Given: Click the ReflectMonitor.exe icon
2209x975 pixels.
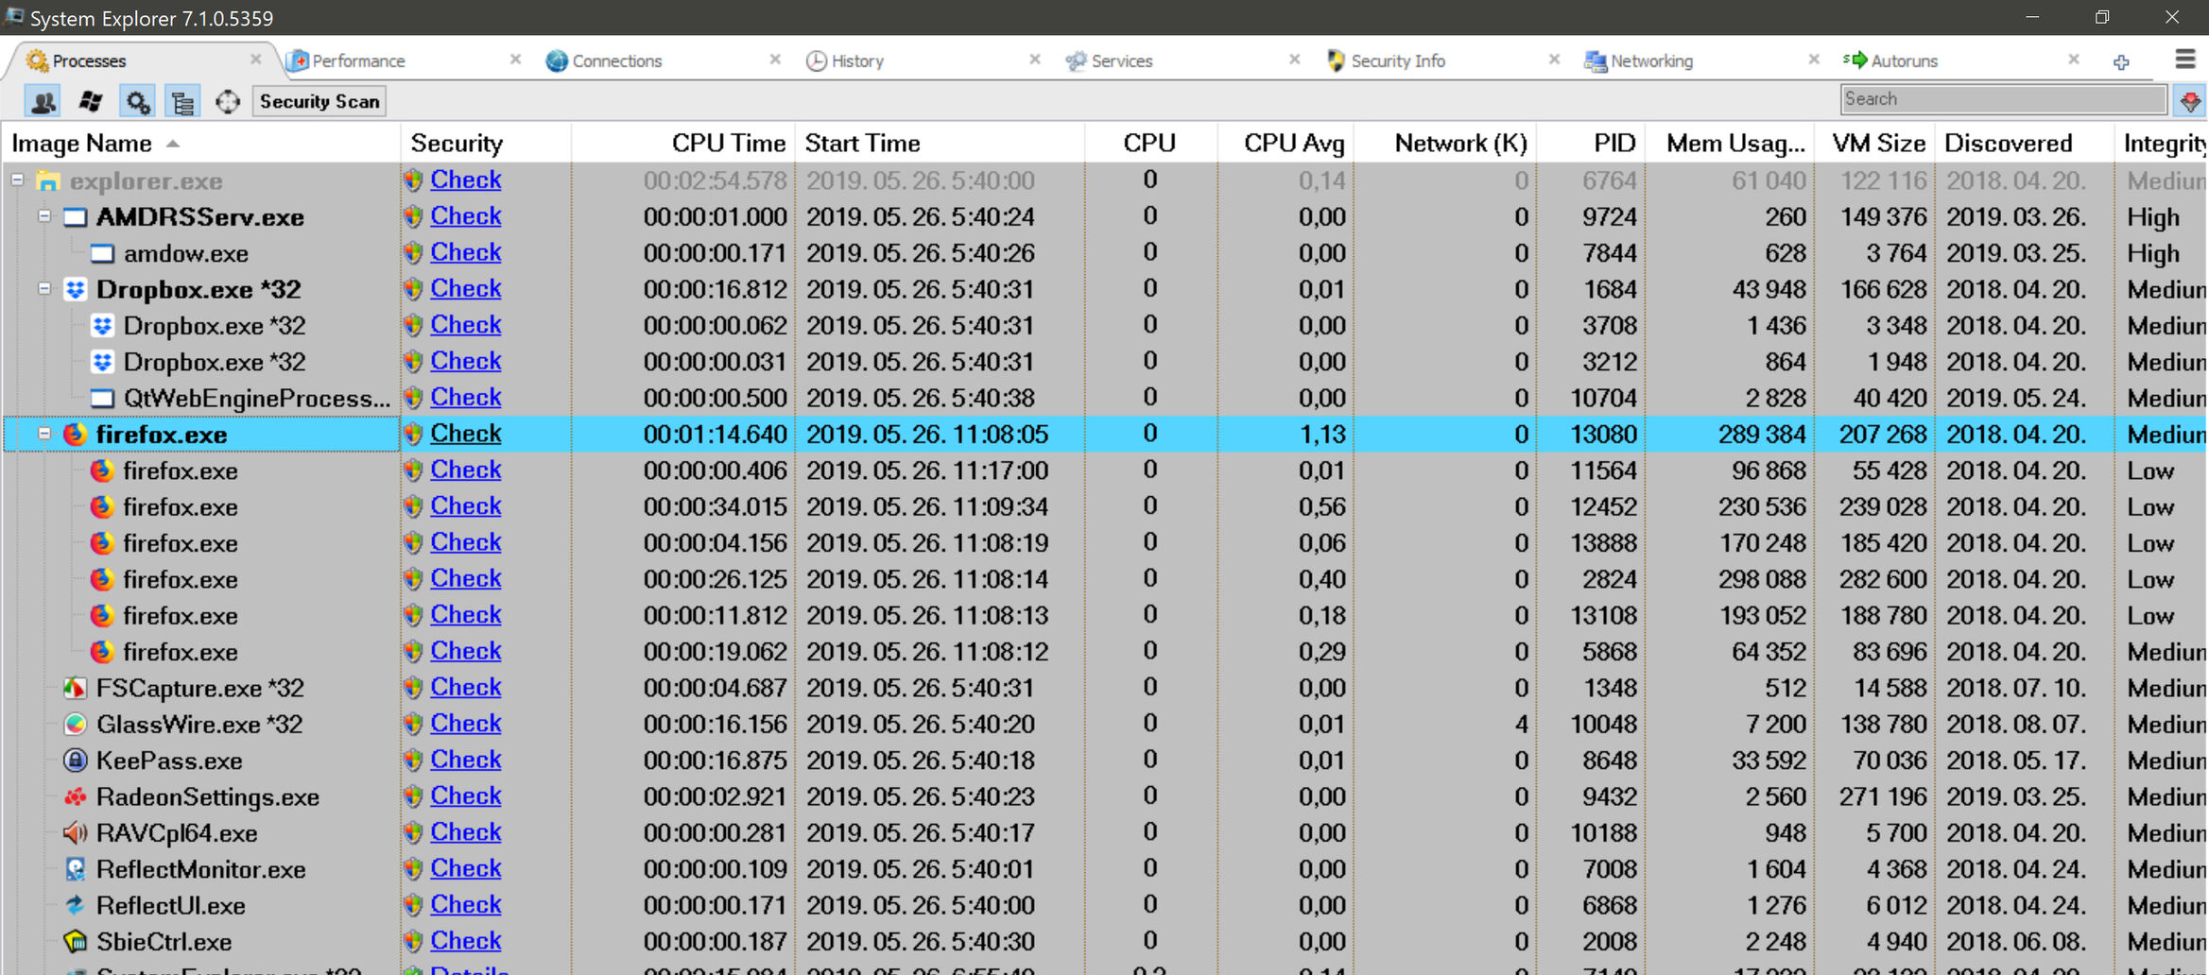Looking at the screenshot, I should click(x=75, y=869).
